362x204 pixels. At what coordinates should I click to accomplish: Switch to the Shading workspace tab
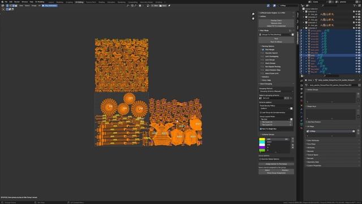[102, 2]
